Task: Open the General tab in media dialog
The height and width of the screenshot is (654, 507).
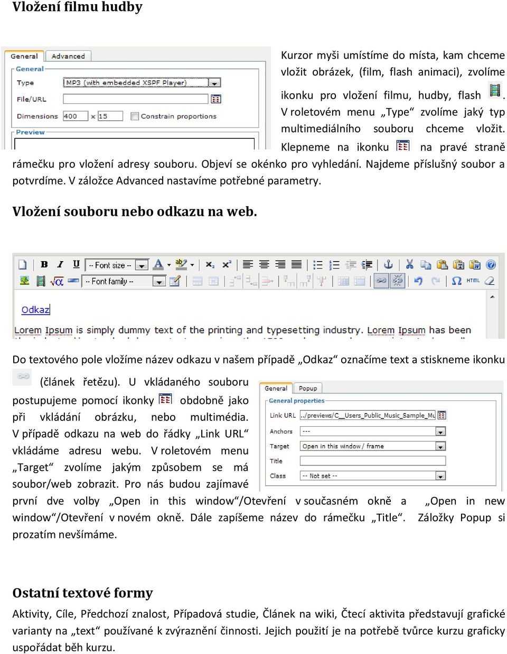Action: coord(24,56)
